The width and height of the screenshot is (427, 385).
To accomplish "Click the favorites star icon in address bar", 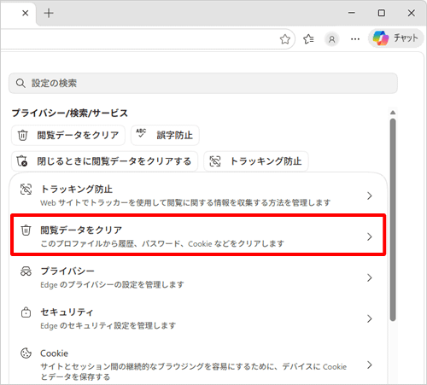I will click(x=285, y=39).
